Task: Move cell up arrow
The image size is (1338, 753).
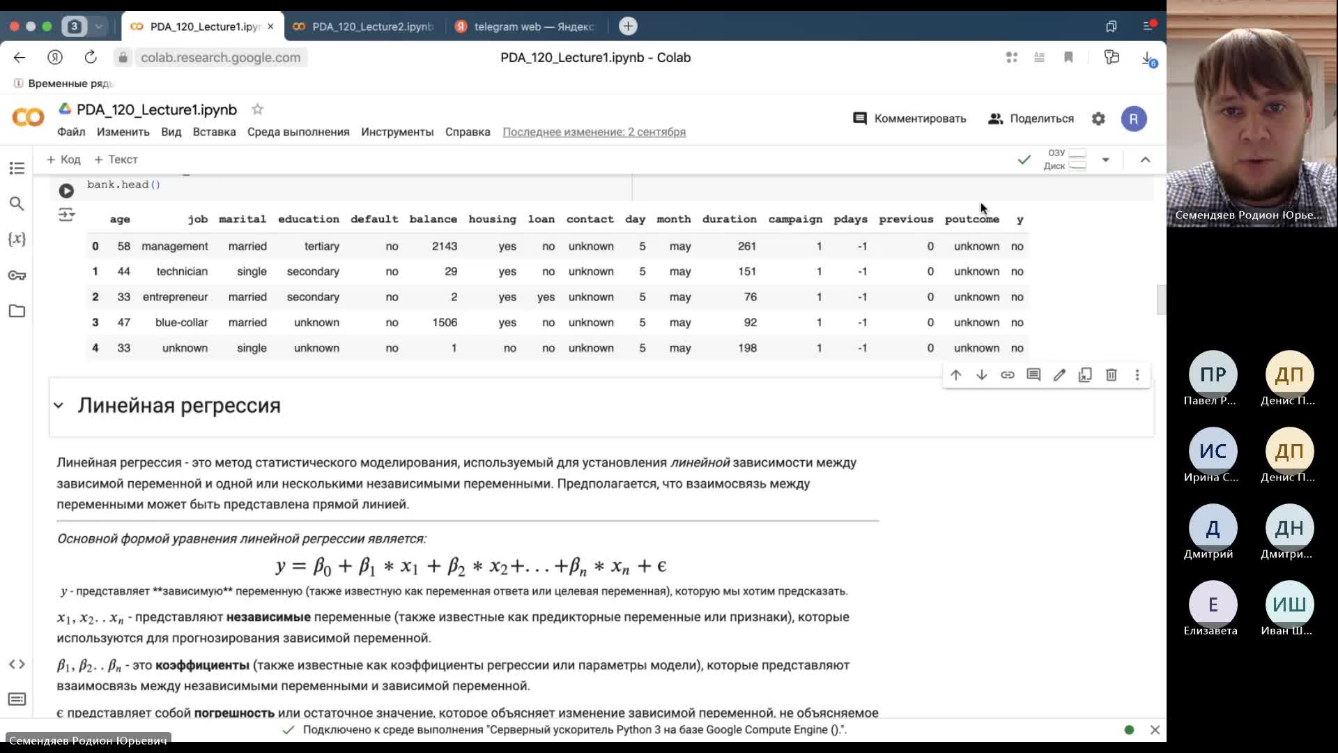Action: coord(955,375)
